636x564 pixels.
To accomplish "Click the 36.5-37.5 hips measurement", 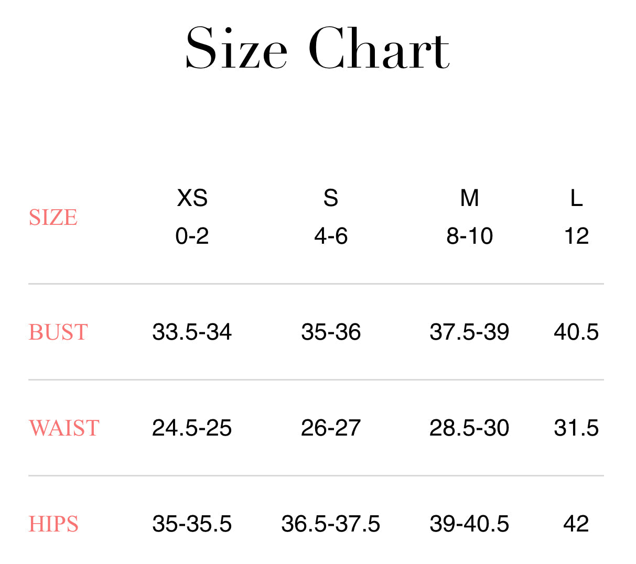I will click(x=330, y=524).
